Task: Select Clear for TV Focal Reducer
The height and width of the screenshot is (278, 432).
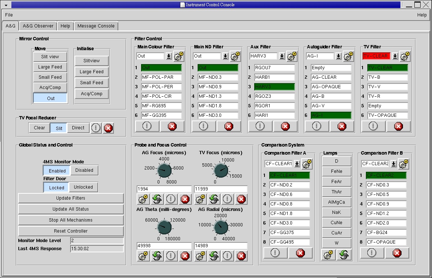Action: tap(39, 128)
